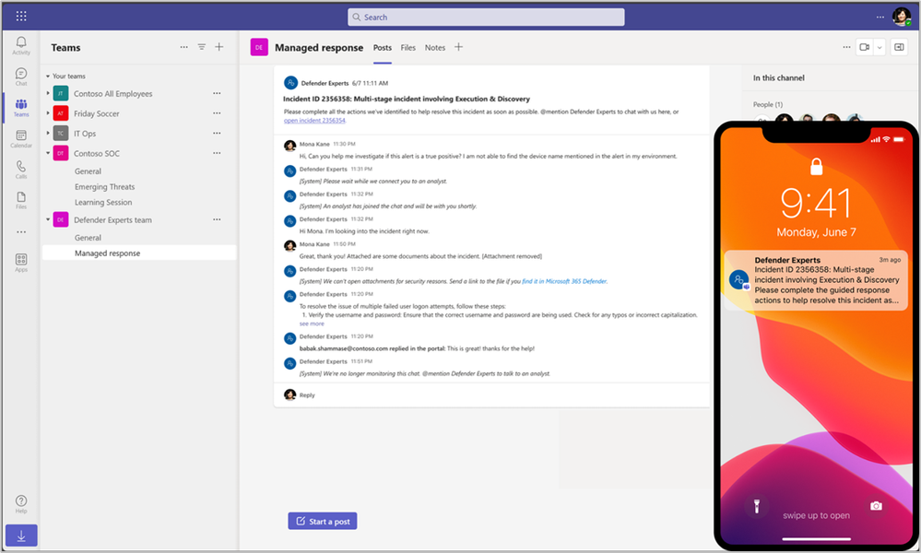921x553 pixels.
Task: Click the plus icon to join or create team
Action: pyautogui.click(x=219, y=47)
